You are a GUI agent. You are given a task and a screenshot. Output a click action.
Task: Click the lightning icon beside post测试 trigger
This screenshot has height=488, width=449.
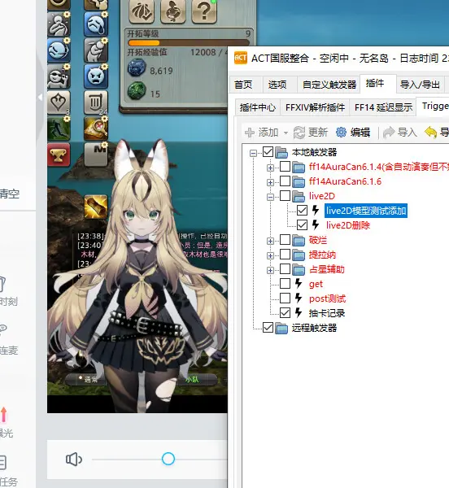[x=299, y=298]
